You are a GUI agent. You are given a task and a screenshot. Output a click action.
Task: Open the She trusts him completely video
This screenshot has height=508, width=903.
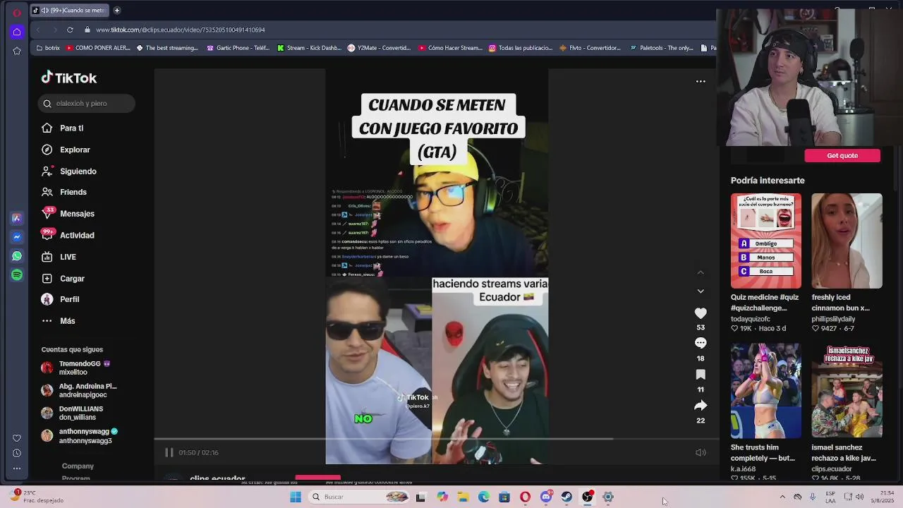(766, 390)
